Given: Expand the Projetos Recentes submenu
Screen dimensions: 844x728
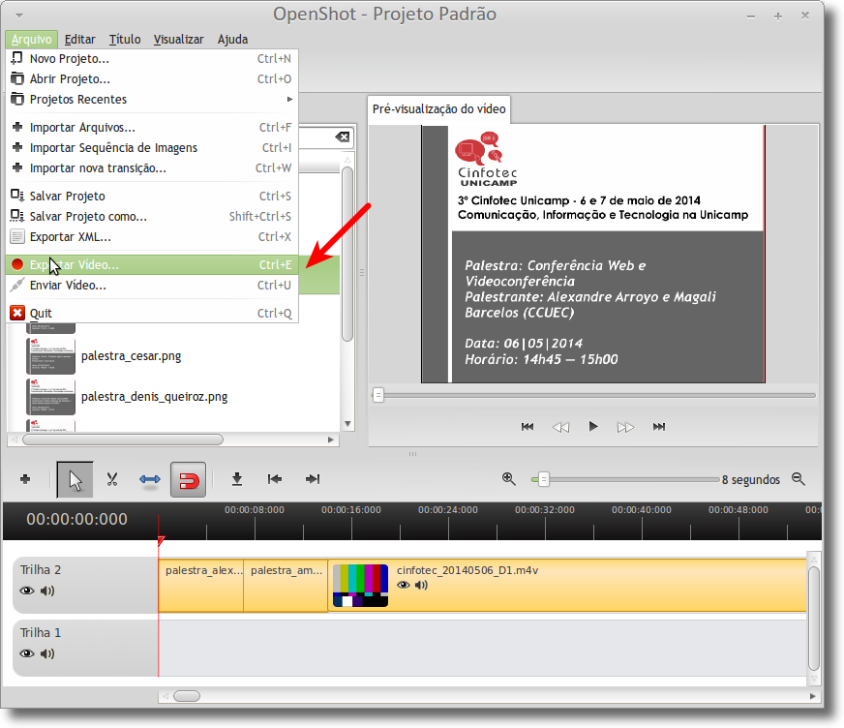Looking at the screenshot, I should click(x=152, y=100).
